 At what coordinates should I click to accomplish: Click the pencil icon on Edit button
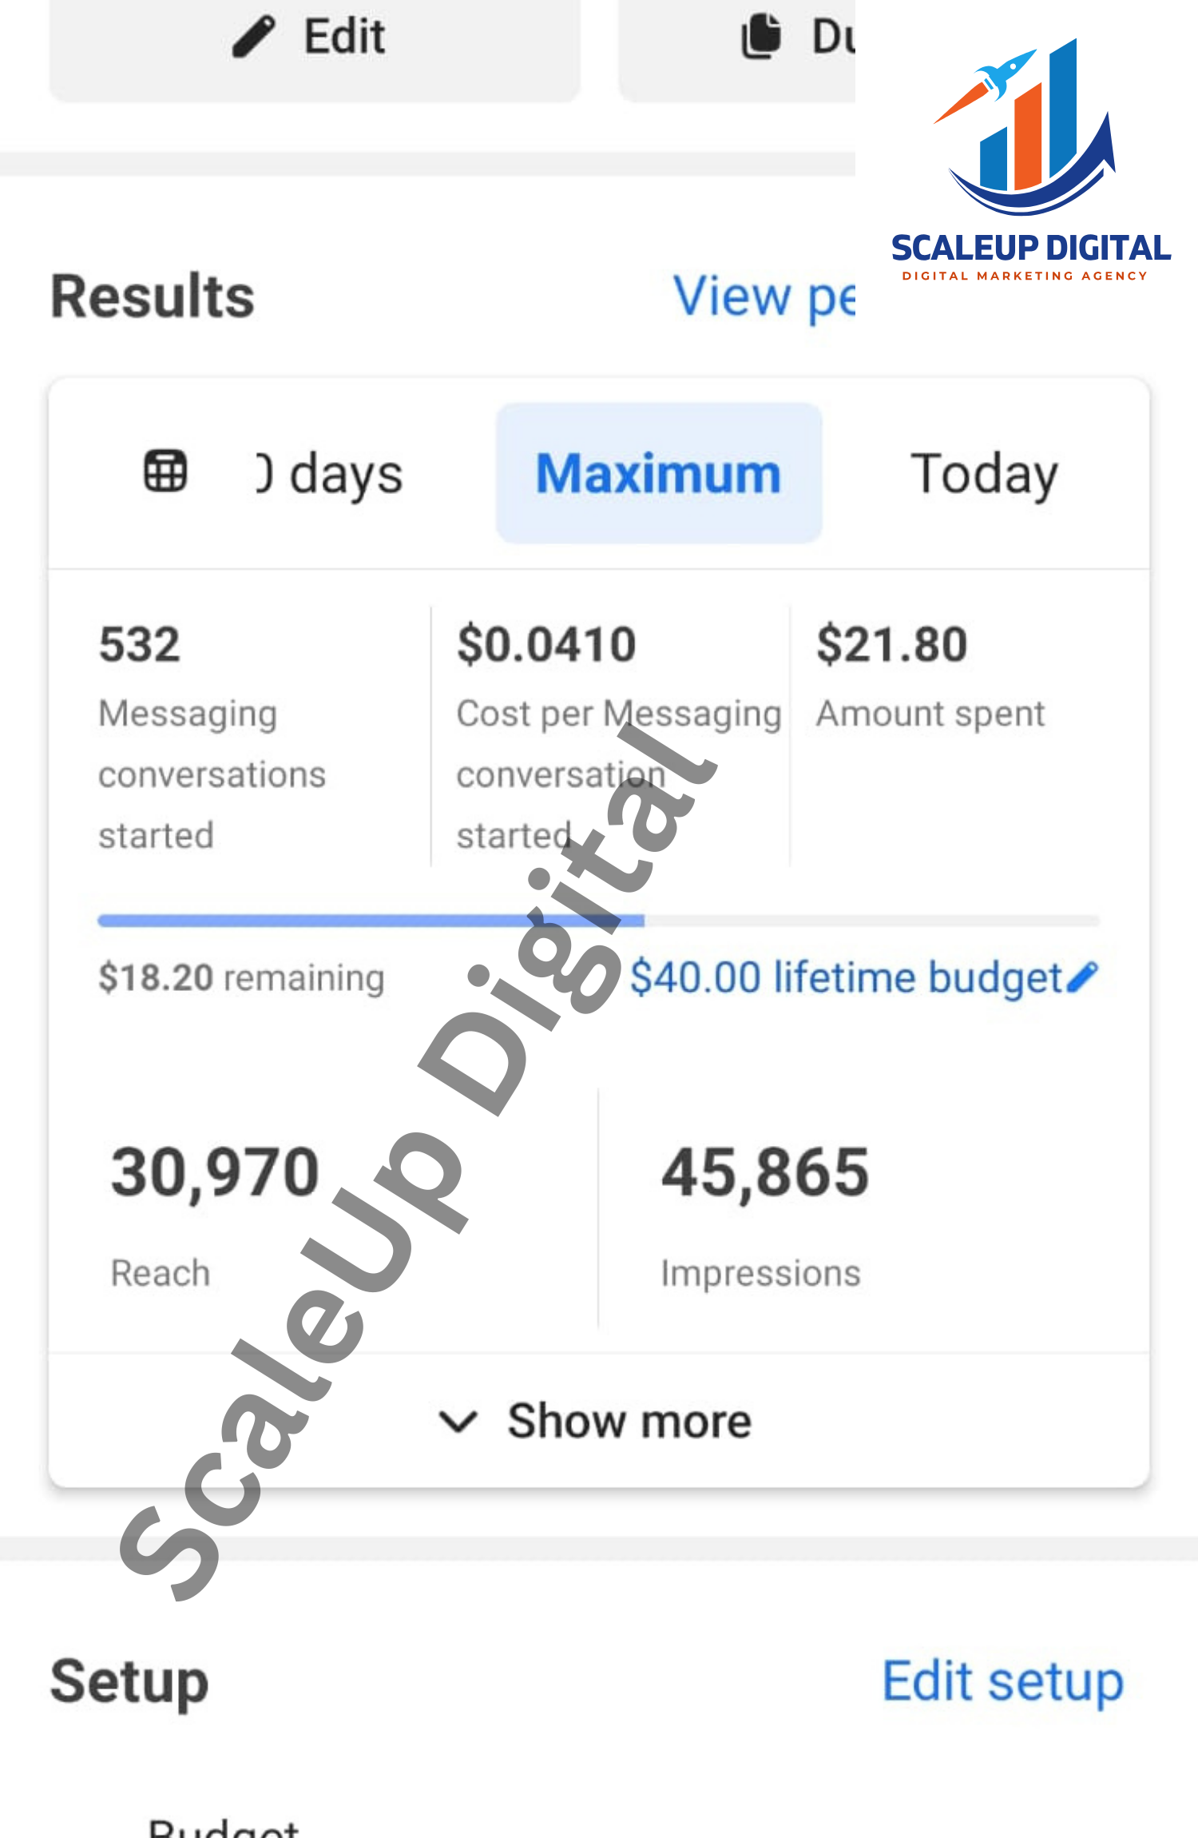(254, 37)
